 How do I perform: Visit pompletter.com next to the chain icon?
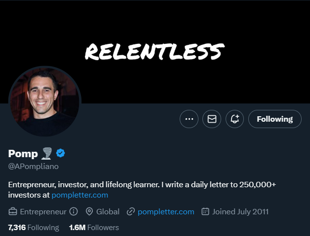pyautogui.click(x=166, y=212)
